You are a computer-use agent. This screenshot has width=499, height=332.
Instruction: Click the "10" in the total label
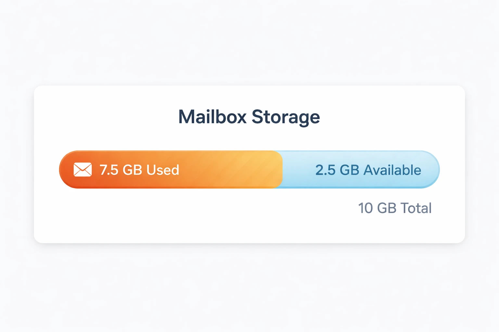(365, 208)
